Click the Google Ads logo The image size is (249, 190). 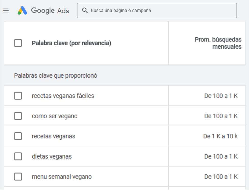(22, 10)
